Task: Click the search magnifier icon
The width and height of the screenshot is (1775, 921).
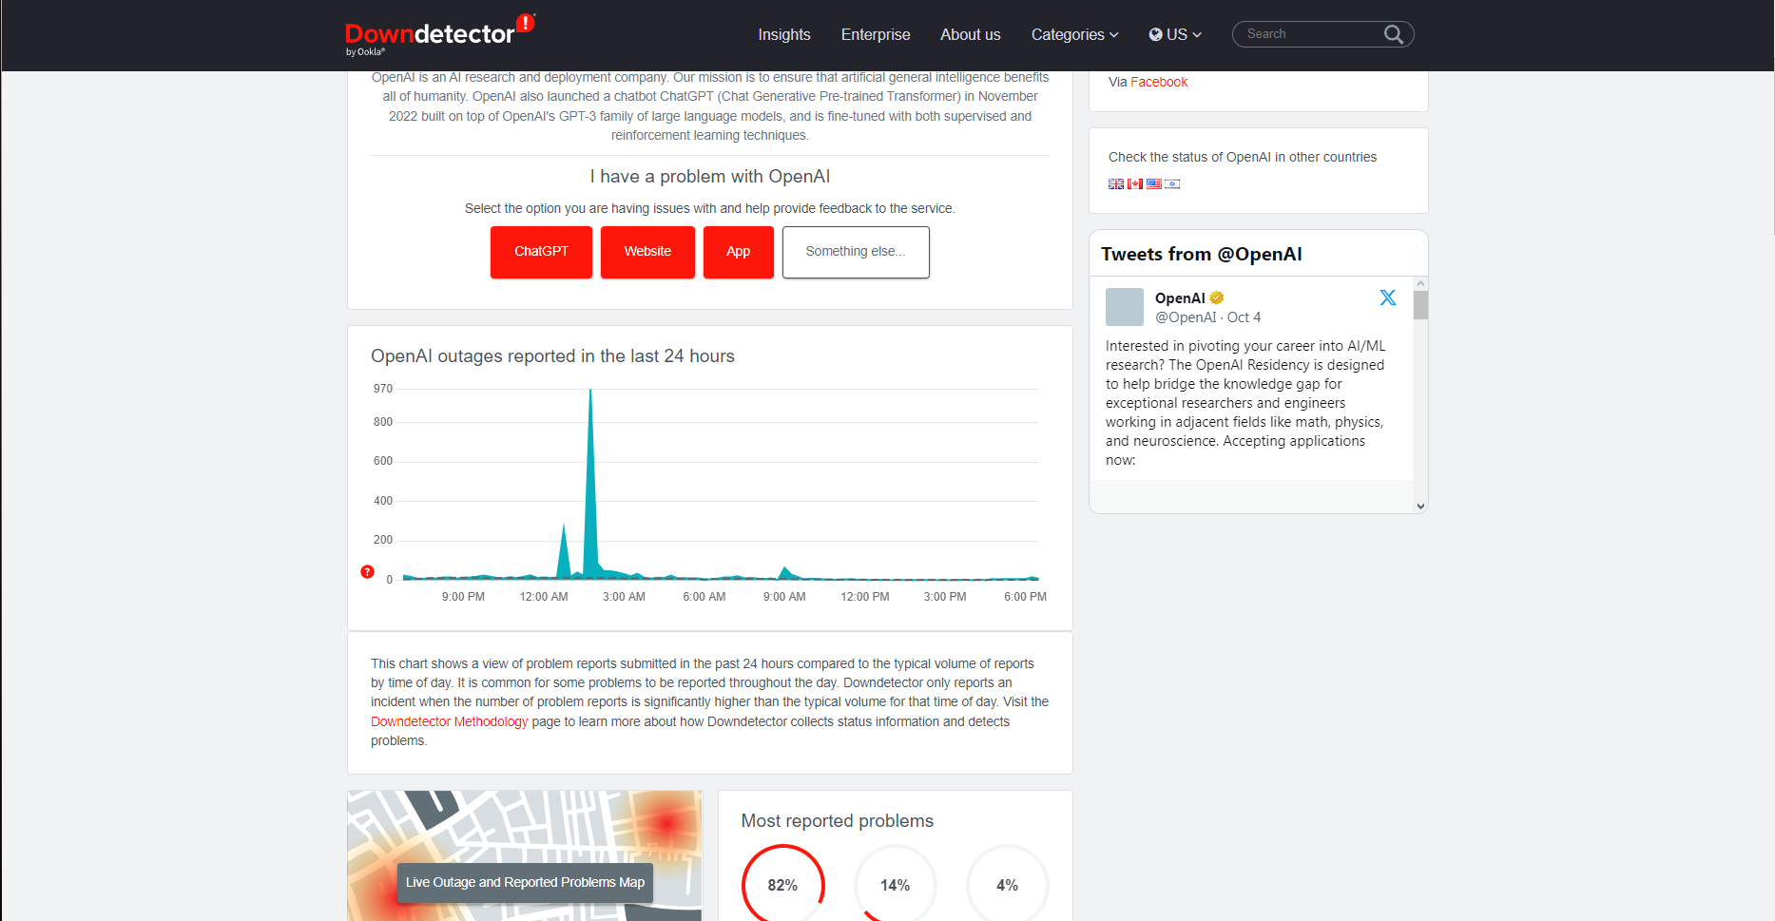Action: tap(1394, 34)
